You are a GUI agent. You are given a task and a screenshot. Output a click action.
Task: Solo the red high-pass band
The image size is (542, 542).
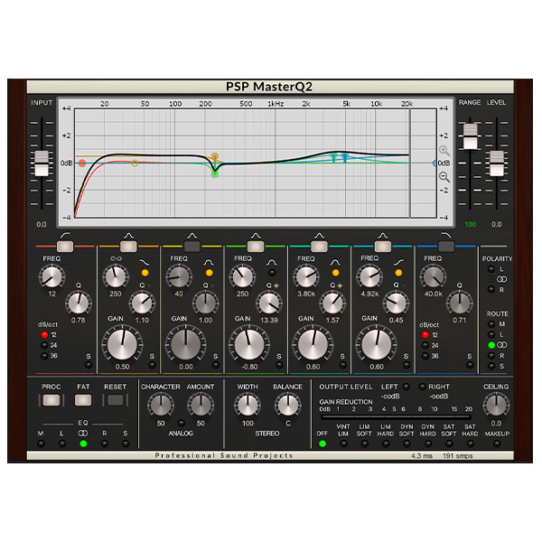click(89, 365)
